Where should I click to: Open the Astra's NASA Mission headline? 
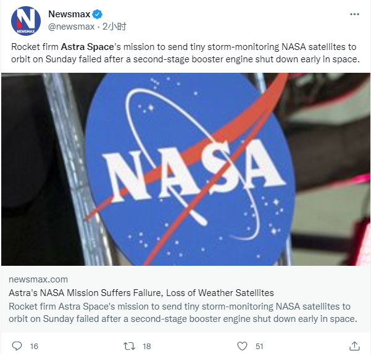click(x=141, y=293)
